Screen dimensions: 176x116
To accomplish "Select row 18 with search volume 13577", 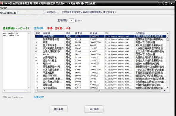I will coord(100,88).
